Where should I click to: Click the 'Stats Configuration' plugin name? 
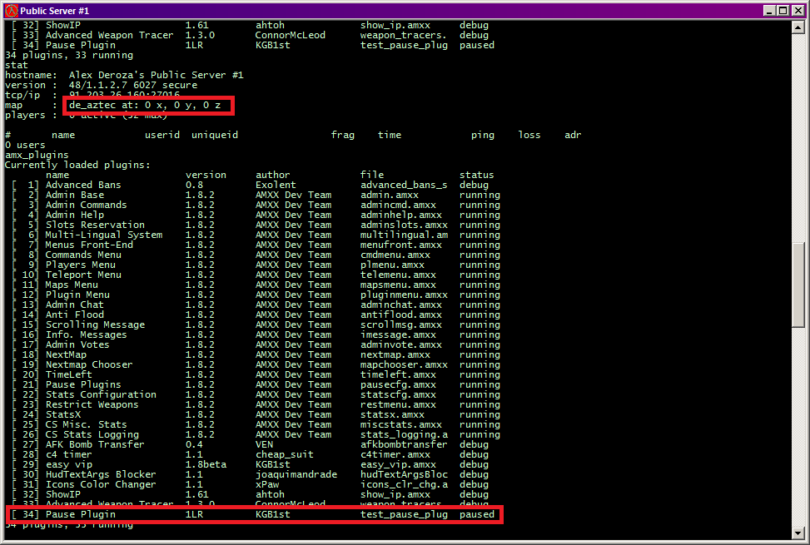[101, 395]
